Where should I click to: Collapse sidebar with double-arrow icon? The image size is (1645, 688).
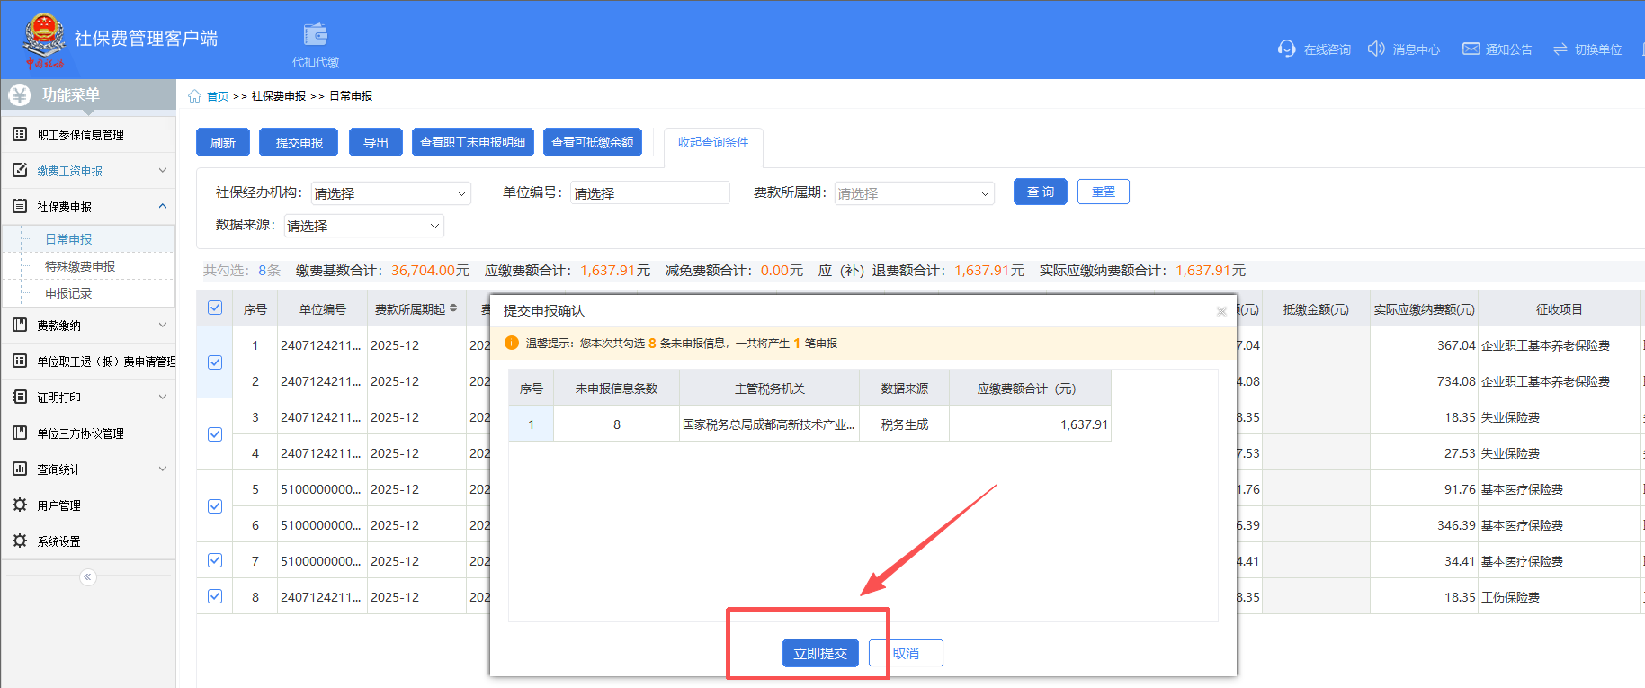(87, 577)
